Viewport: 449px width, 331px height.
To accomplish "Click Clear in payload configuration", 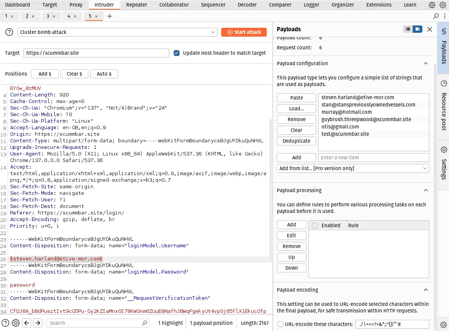I will pyautogui.click(x=297, y=130).
